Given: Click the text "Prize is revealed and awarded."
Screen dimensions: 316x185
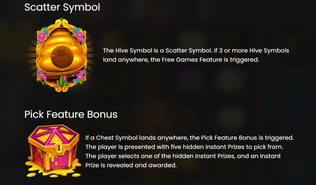Looking at the screenshot, I should click(131, 165).
